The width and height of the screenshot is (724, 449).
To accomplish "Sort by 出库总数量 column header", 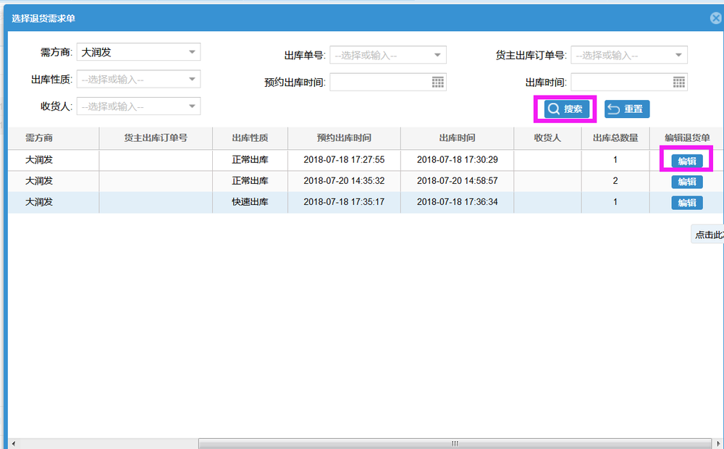I will (615, 138).
